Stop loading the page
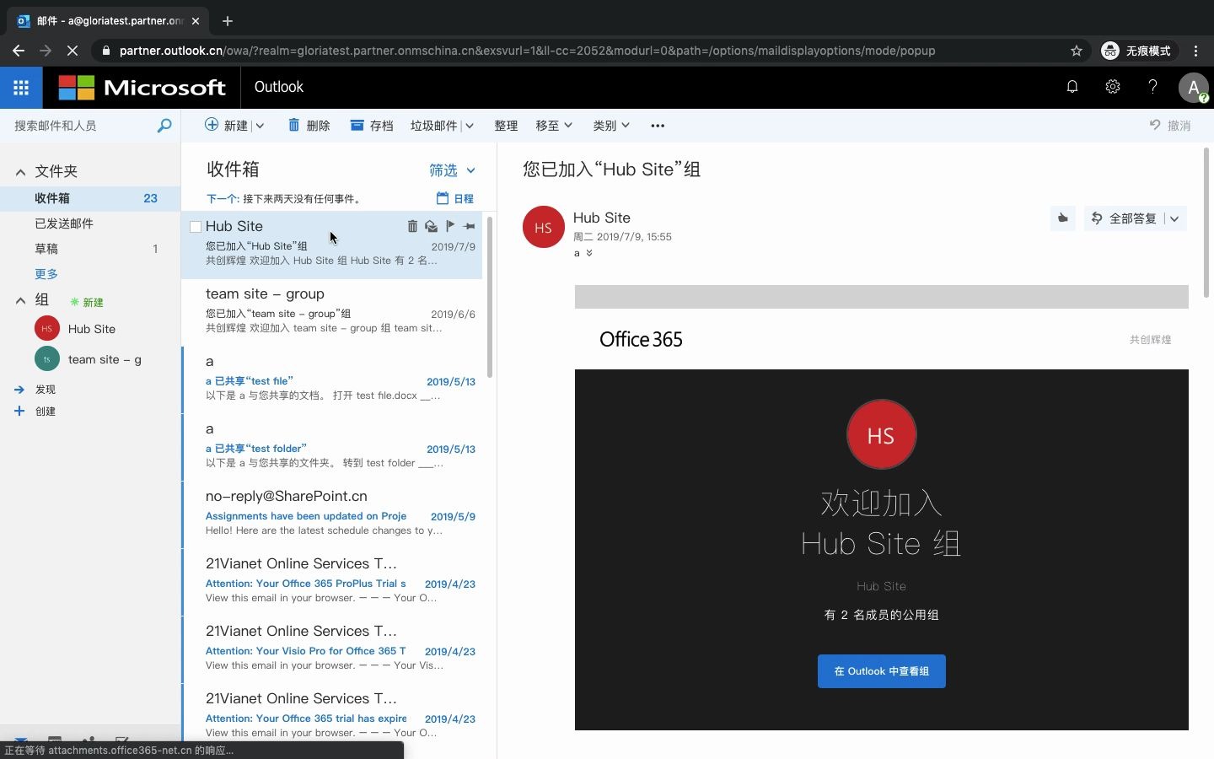Image resolution: width=1214 pixels, height=759 pixels. click(x=73, y=51)
